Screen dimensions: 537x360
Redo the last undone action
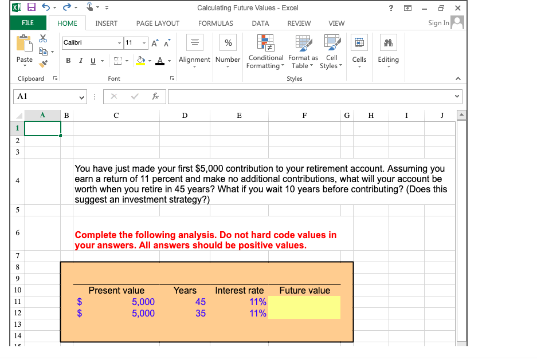click(x=67, y=7)
